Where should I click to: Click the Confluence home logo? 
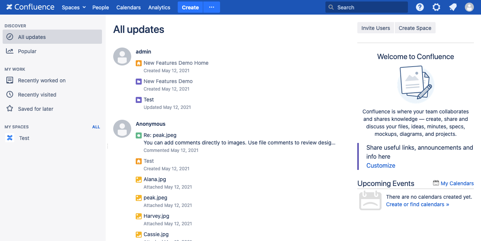(30, 7)
